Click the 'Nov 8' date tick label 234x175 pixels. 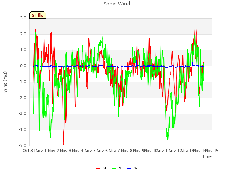pos(127,151)
